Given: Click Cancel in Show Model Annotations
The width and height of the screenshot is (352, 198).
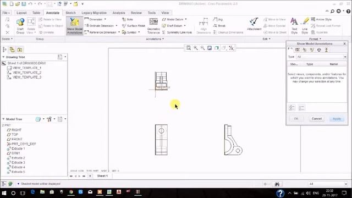Looking at the screenshot, I should tap(317, 119).
